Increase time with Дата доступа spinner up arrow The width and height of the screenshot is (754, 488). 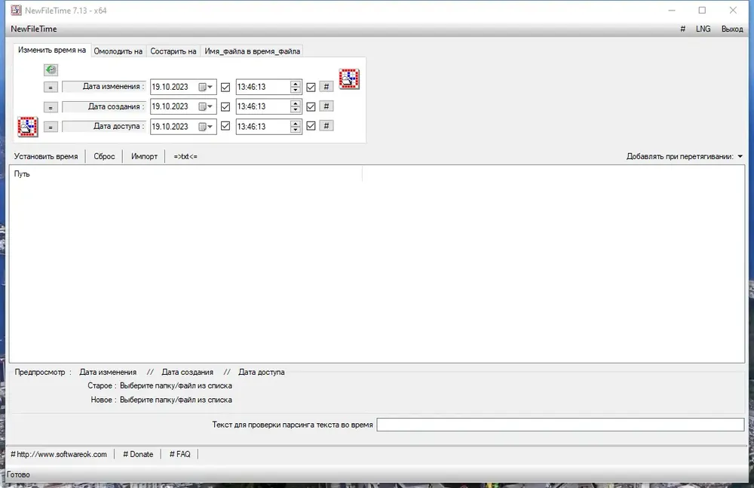296,124
